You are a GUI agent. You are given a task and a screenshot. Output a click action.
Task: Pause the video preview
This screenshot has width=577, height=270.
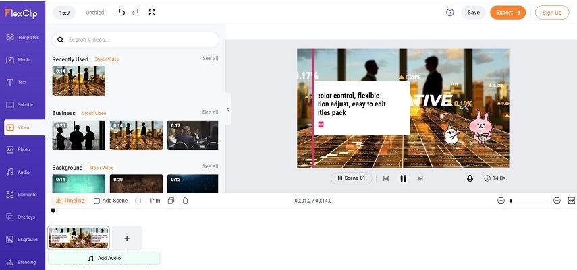click(403, 178)
